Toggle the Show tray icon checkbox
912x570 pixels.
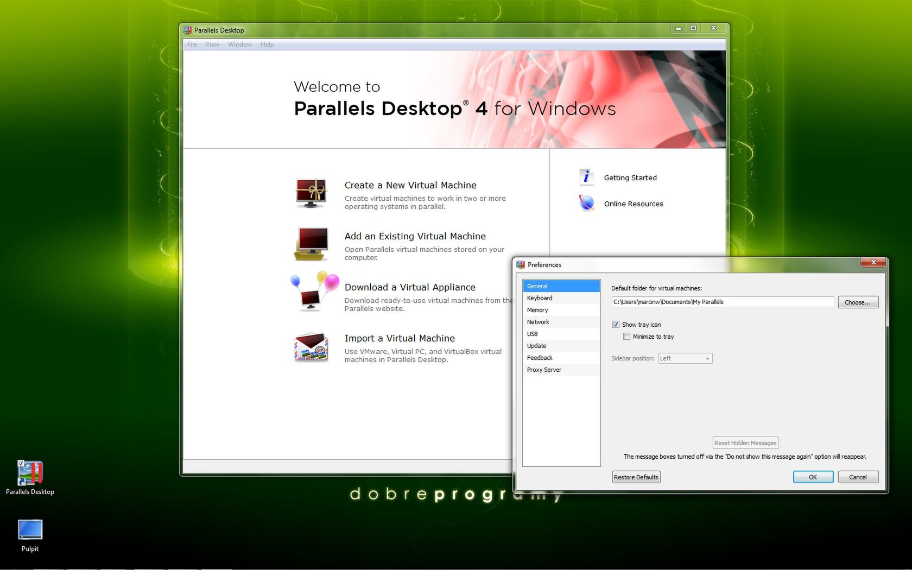coord(616,325)
